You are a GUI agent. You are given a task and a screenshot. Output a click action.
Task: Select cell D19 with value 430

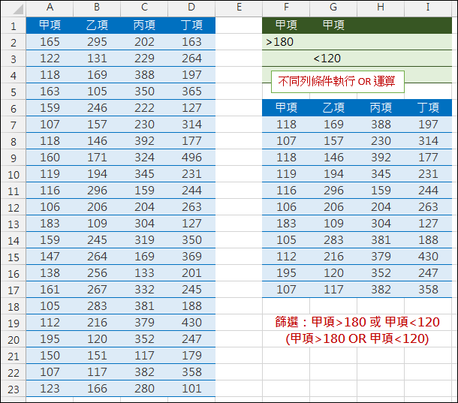(191, 323)
